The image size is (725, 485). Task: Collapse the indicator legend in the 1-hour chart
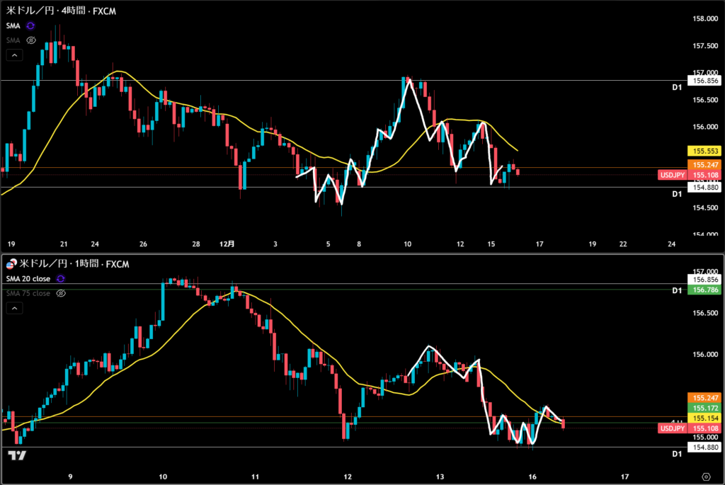[x=14, y=308]
